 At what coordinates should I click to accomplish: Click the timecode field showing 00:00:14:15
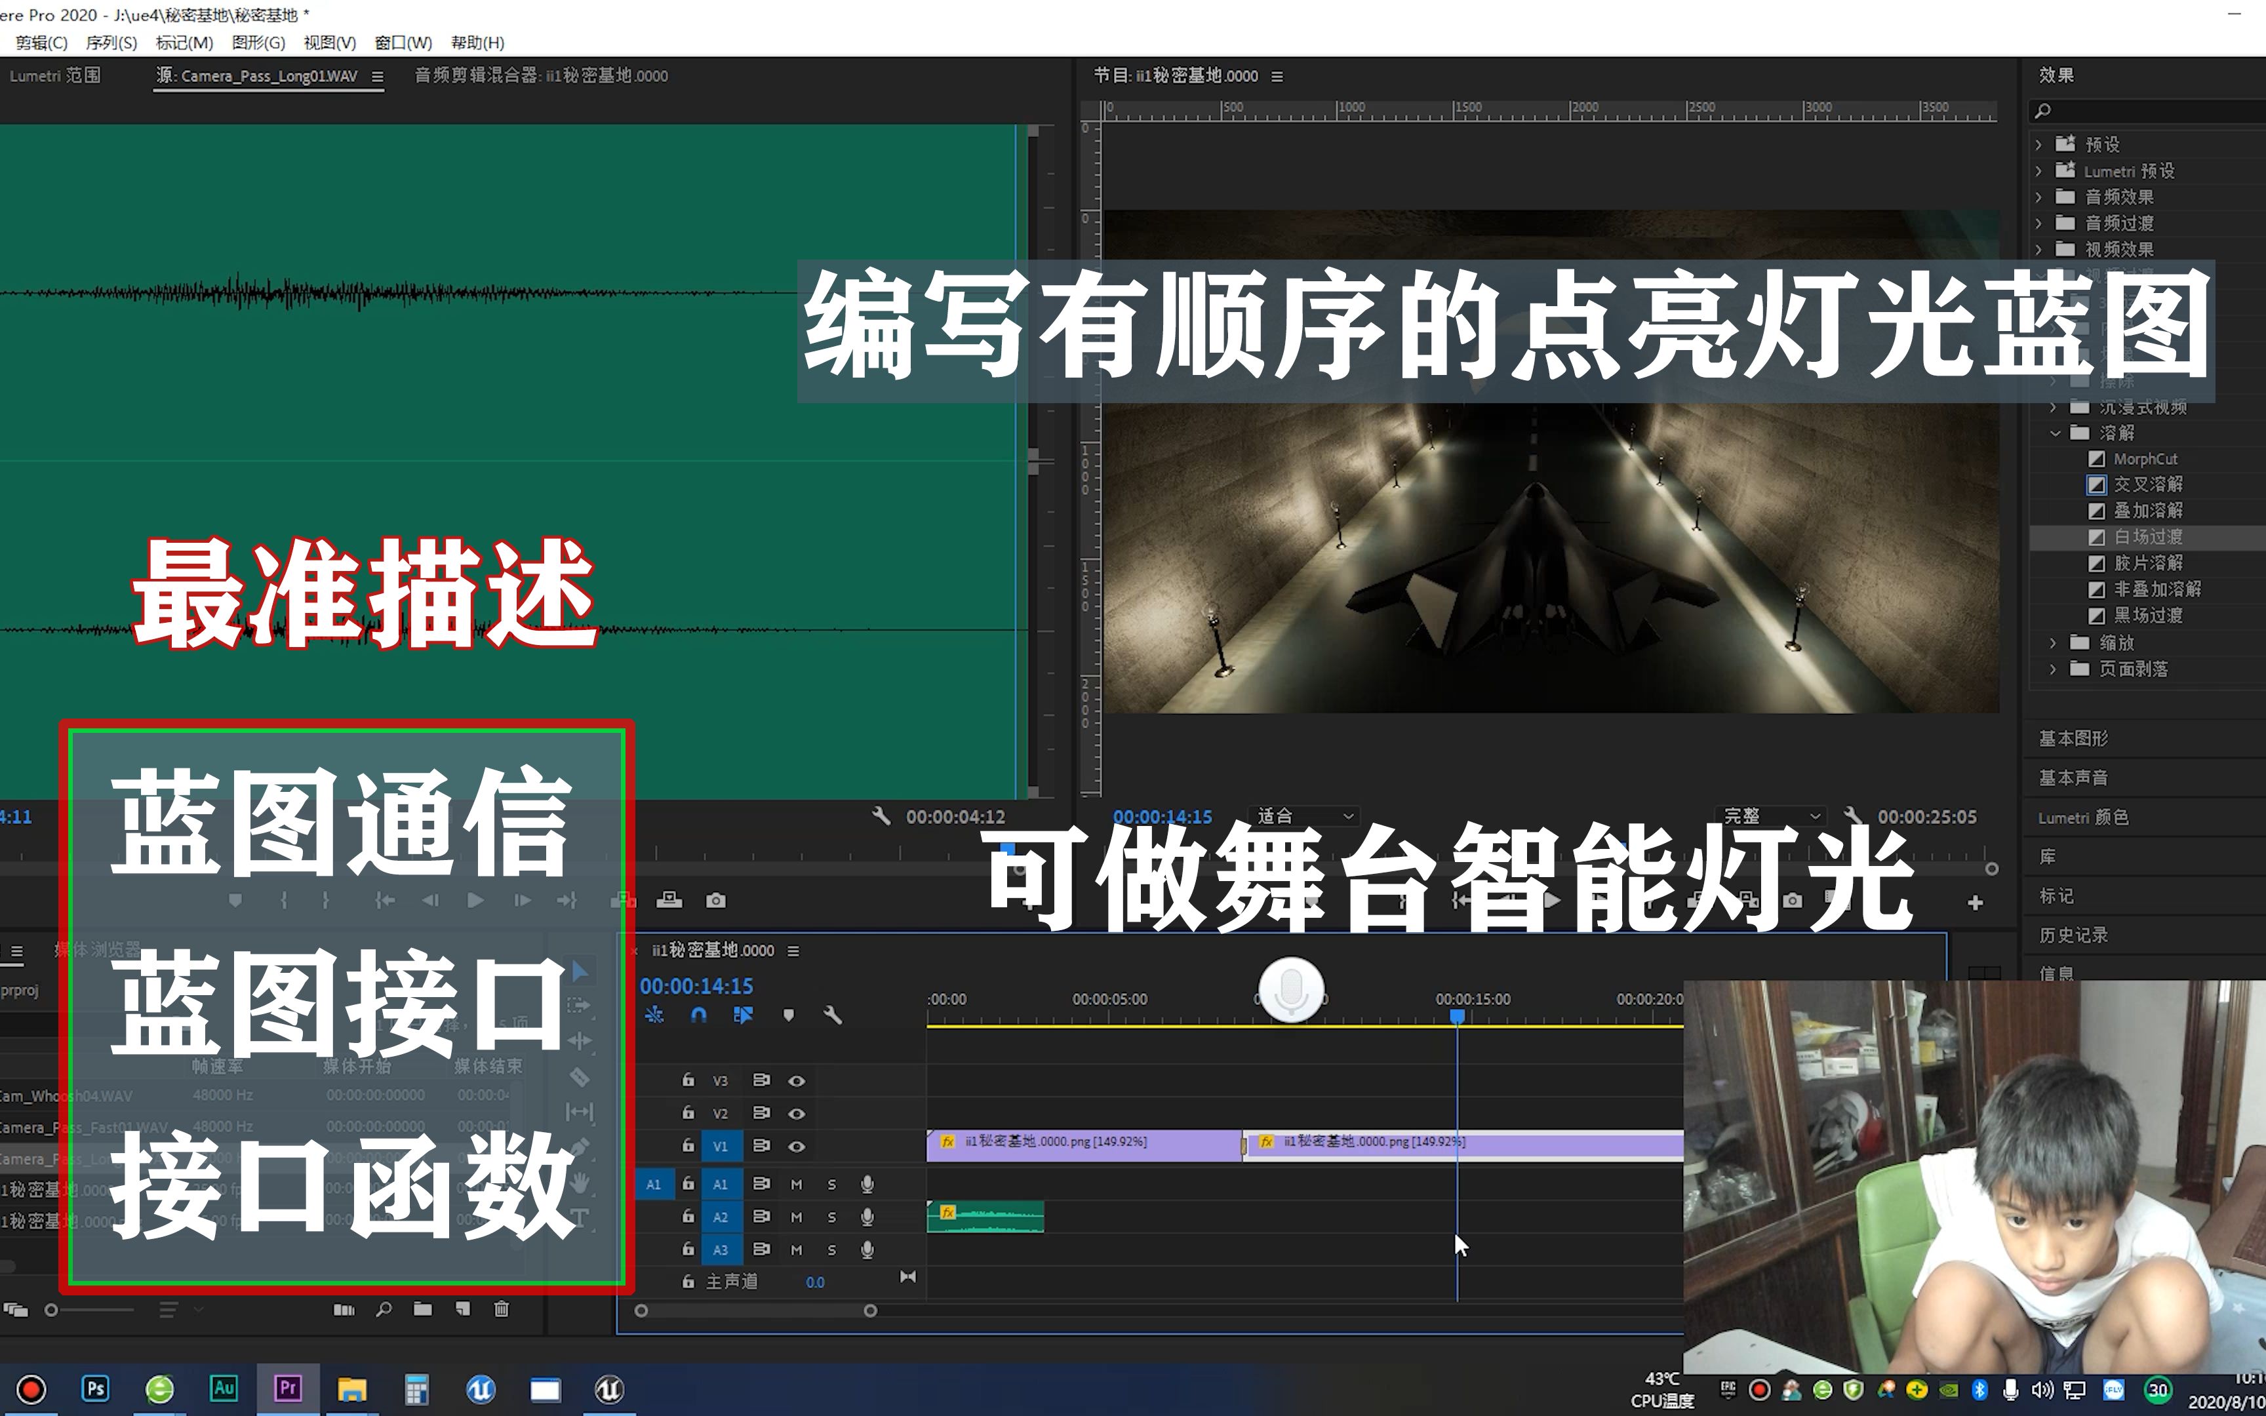pos(698,986)
